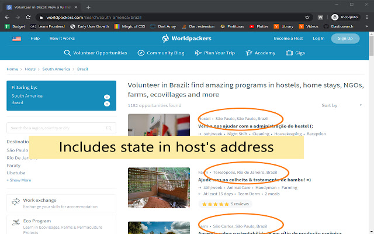Viewport: 374px width, 234px height.
Task: Open the 5 reviews rating badge
Action: click(225, 204)
